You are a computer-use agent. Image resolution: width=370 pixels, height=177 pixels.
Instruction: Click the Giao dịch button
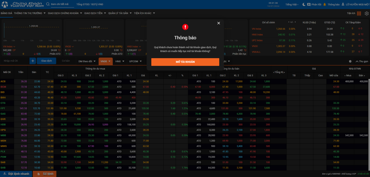pyautogui.click(x=46, y=61)
